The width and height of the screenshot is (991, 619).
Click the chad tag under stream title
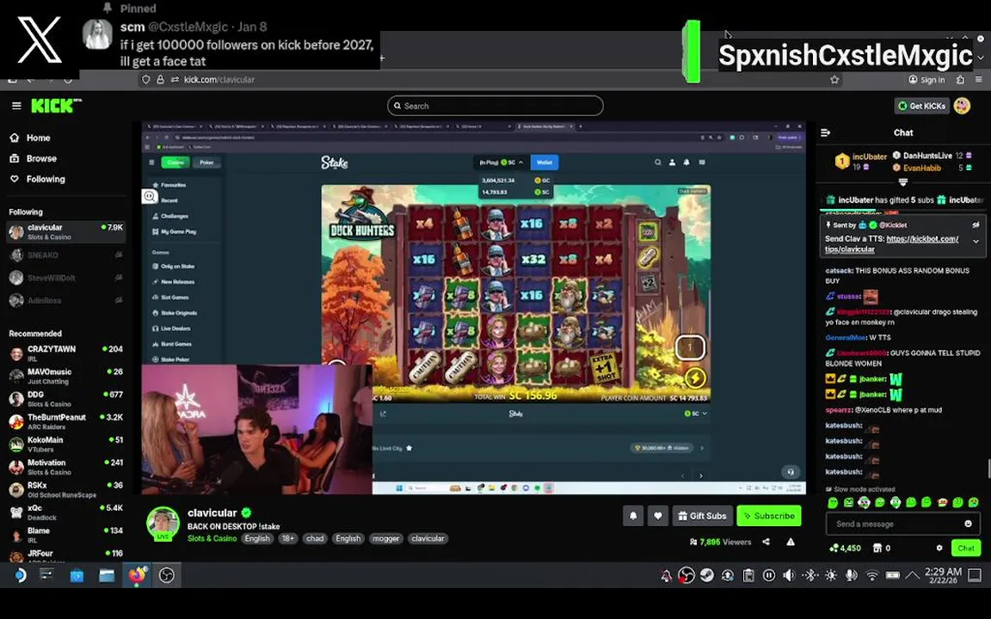click(x=315, y=539)
